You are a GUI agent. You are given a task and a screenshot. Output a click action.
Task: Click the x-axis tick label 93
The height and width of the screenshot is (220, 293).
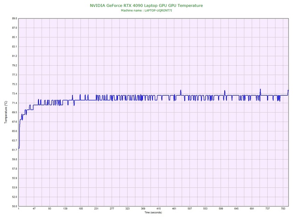pos(49,209)
